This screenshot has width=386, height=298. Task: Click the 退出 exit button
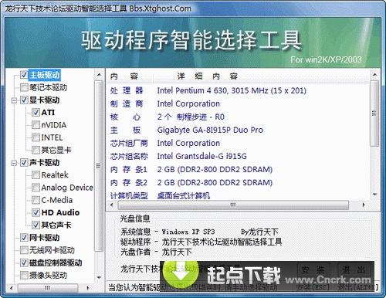354,270
